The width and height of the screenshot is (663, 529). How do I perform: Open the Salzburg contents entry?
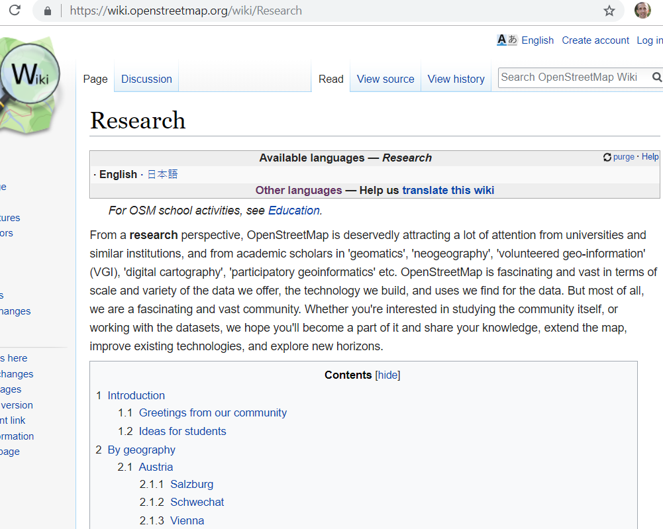(x=191, y=485)
